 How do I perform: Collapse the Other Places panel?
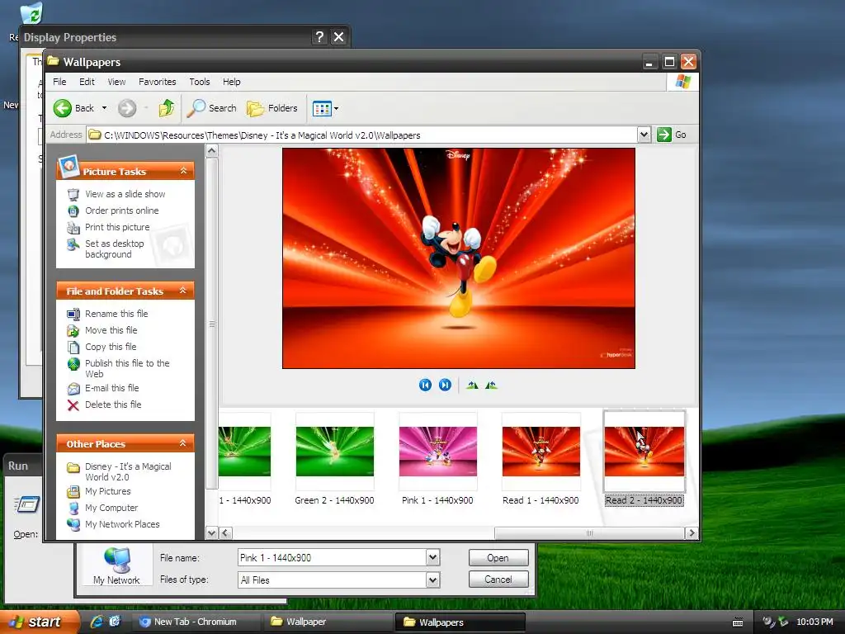click(183, 443)
